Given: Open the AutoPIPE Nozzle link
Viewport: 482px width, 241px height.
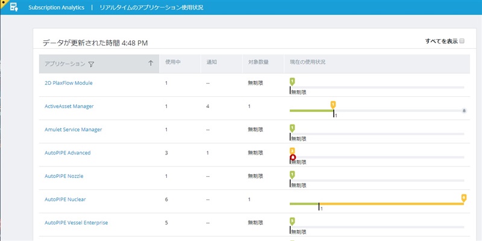Looking at the screenshot, I should [64, 176].
